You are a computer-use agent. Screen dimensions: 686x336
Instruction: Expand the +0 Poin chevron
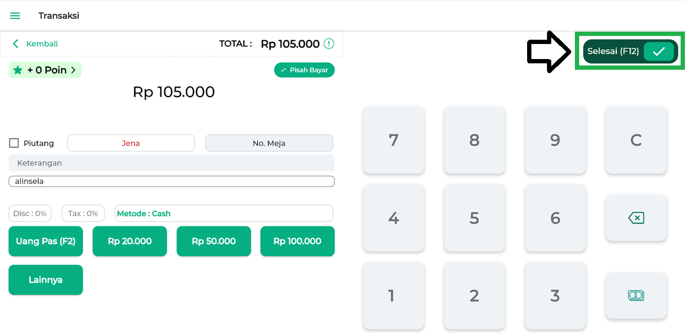[x=74, y=70]
